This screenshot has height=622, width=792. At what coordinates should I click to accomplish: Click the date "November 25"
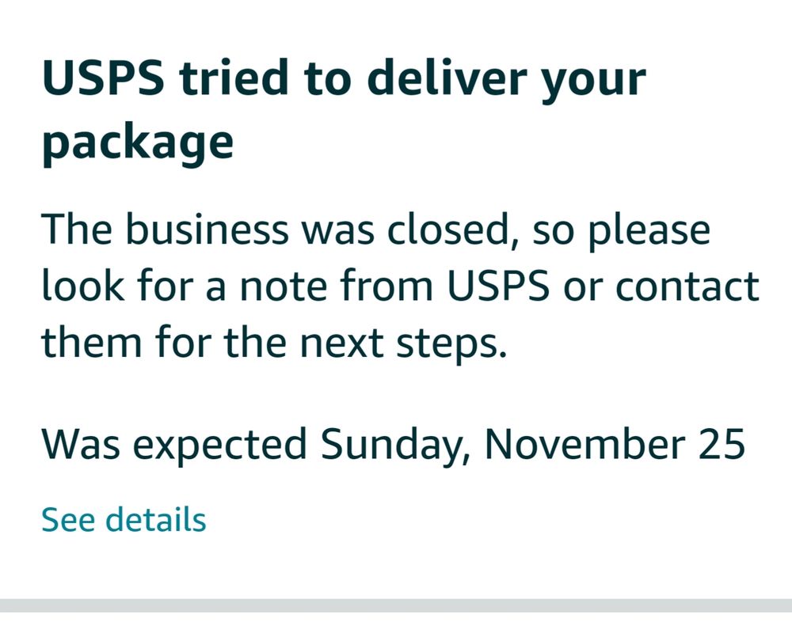[615, 444]
